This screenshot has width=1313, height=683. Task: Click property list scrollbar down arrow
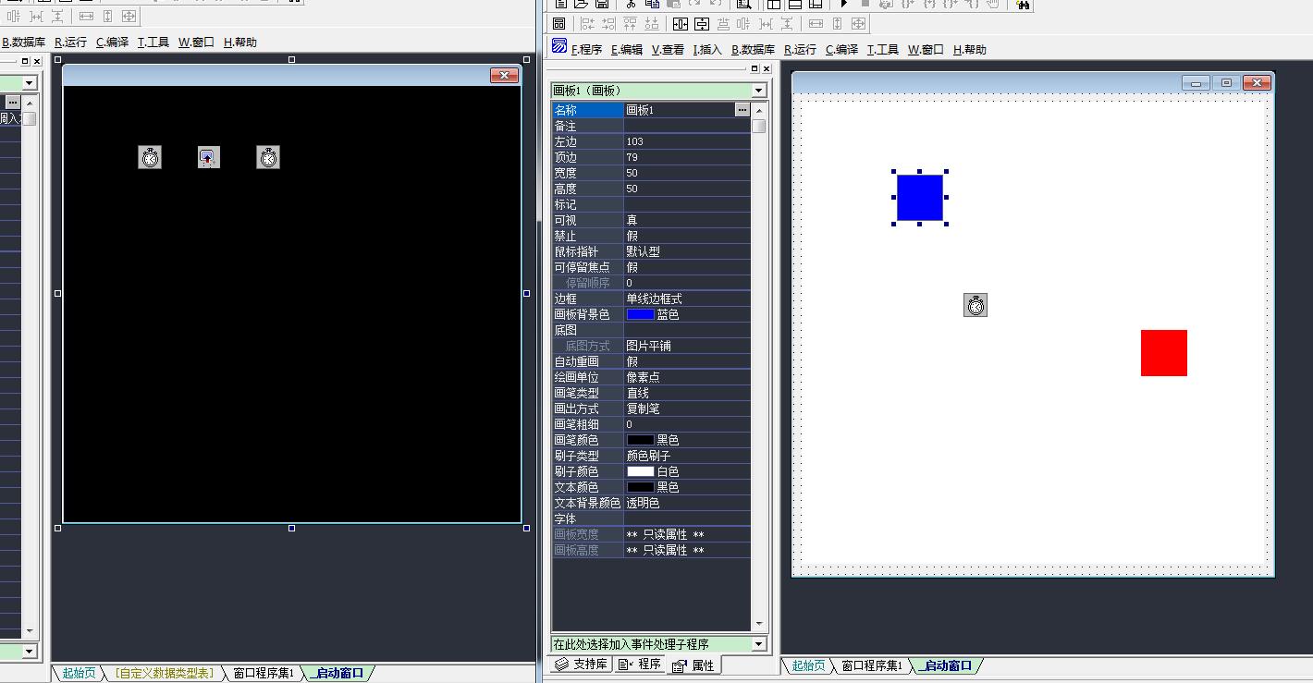pyautogui.click(x=759, y=624)
